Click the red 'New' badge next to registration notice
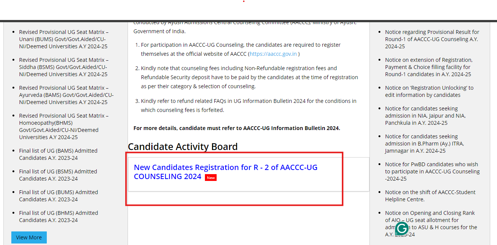Viewport: 497px width, 245px height. 211,177
